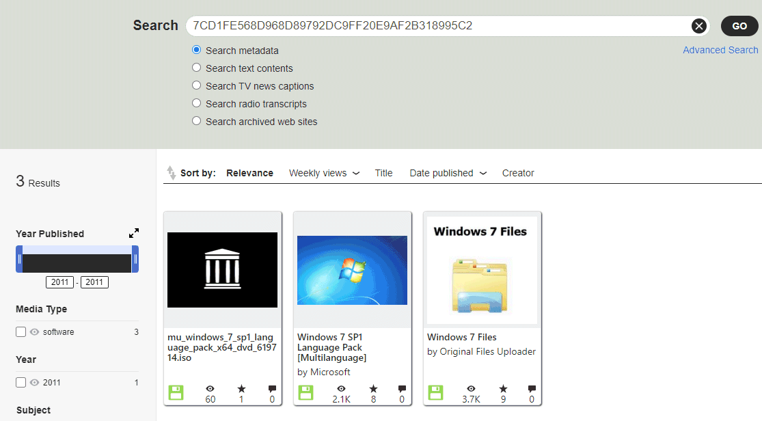Viewport: 762px width, 421px height.
Task: Check the 2011 year filter checkbox
Action: pyautogui.click(x=21, y=383)
